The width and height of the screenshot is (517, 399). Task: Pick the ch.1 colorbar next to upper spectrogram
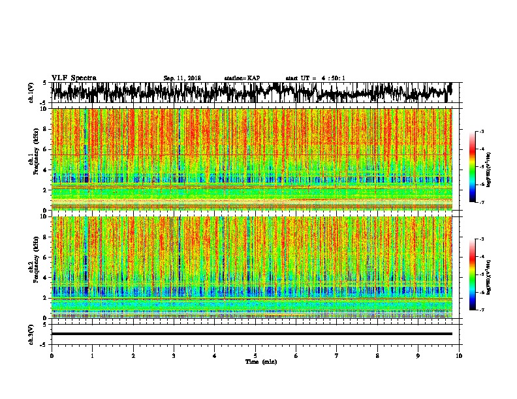(472, 167)
